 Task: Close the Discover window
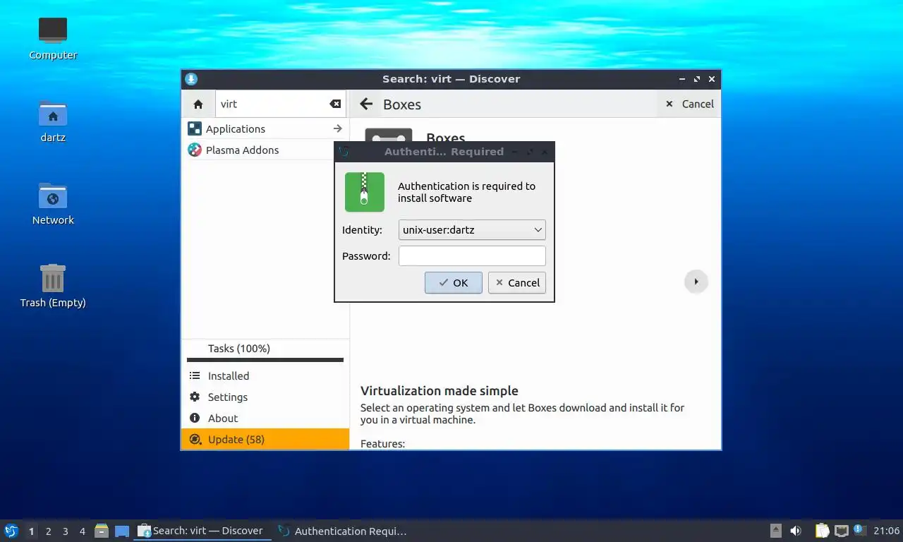click(x=712, y=79)
